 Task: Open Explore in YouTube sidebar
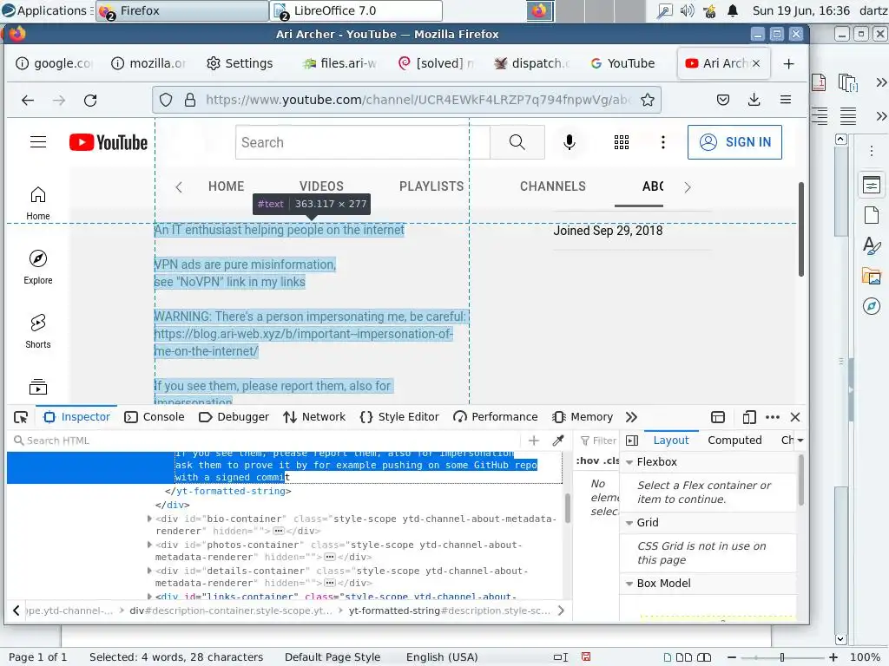pos(38,267)
